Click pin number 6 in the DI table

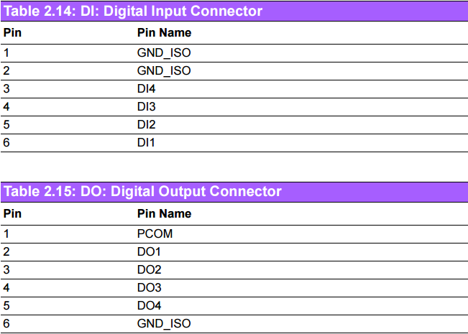pyautogui.click(x=6, y=143)
